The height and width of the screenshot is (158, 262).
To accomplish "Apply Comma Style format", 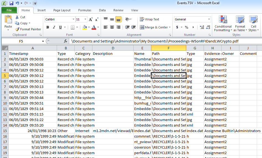I will (193, 27).
